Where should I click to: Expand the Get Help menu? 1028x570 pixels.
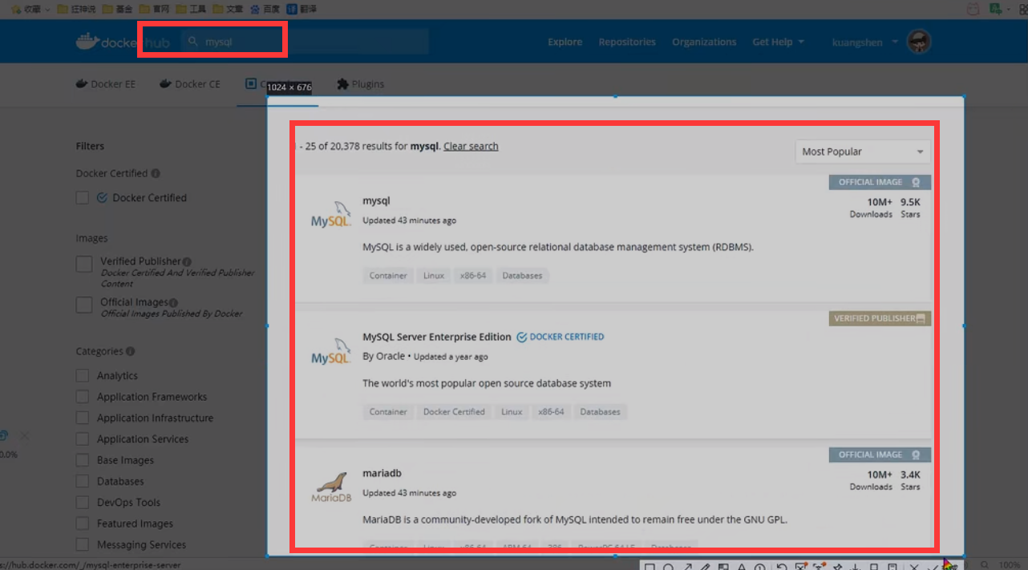778,42
